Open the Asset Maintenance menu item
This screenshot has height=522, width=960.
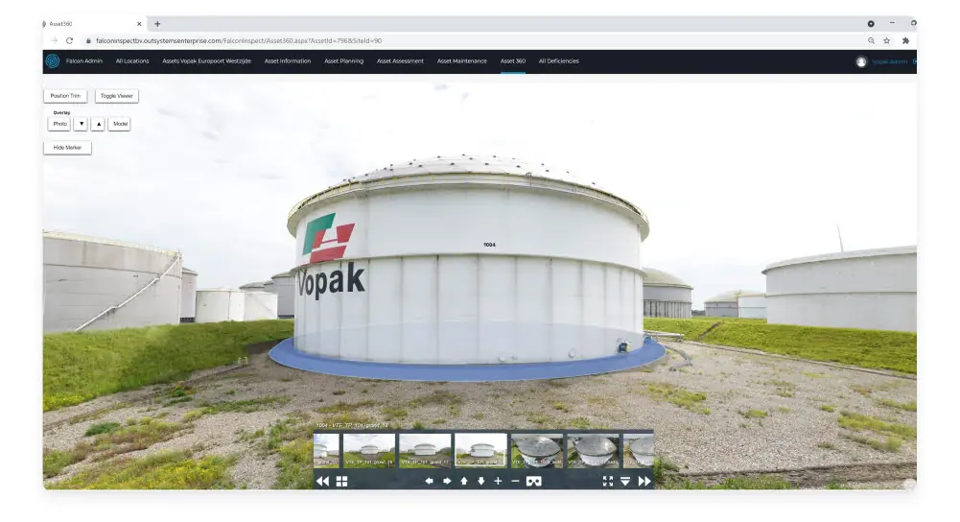point(461,61)
